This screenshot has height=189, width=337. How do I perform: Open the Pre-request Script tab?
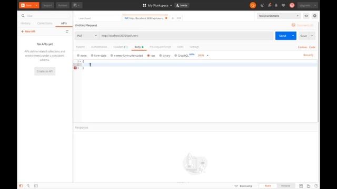(x=160, y=47)
